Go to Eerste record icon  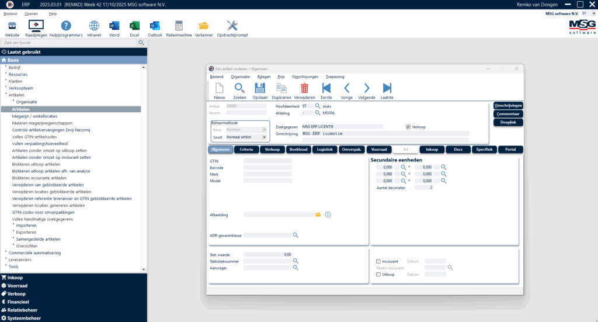click(326, 88)
